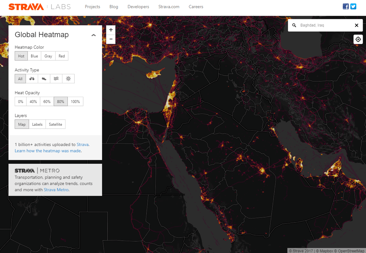
Task: Switch layer to Satellite
Action: coord(56,125)
